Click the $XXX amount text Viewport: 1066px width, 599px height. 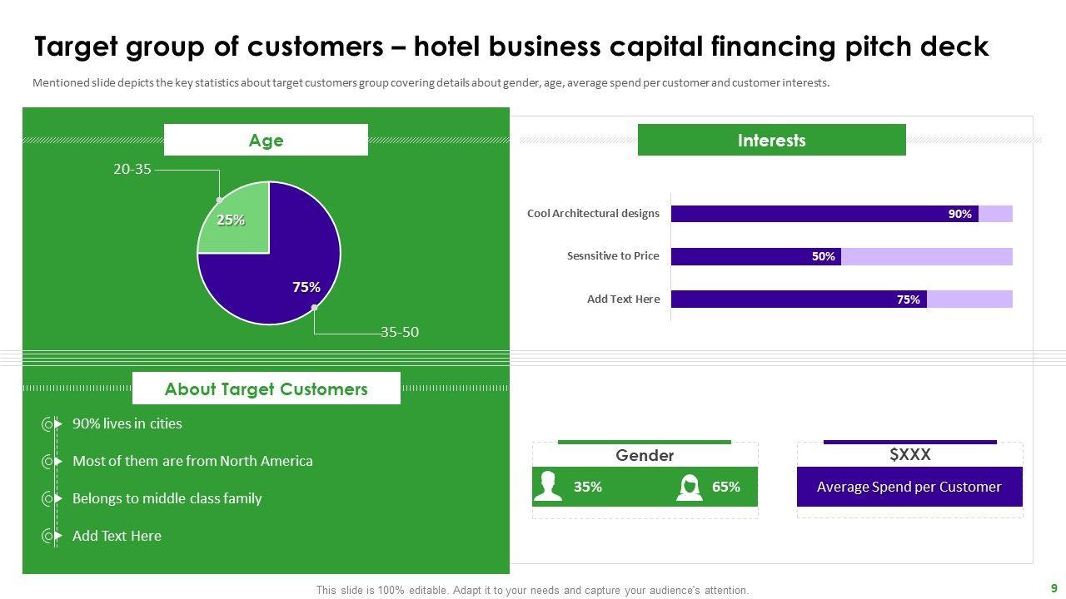click(909, 455)
